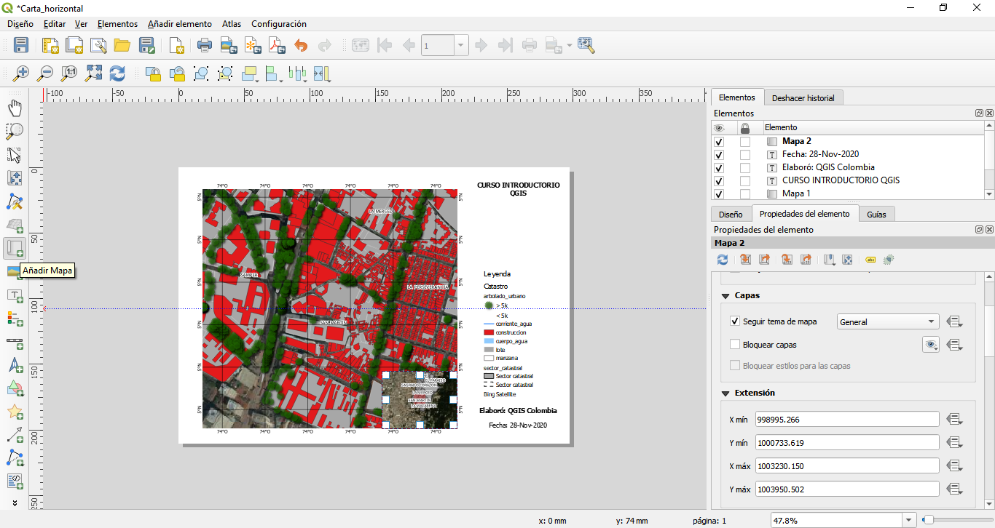Open the Atlas menu

pyautogui.click(x=232, y=24)
